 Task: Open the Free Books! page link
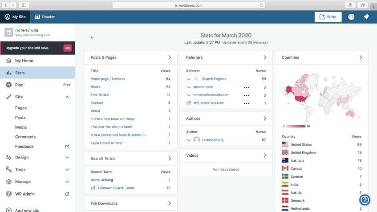pyautogui.click(x=100, y=95)
